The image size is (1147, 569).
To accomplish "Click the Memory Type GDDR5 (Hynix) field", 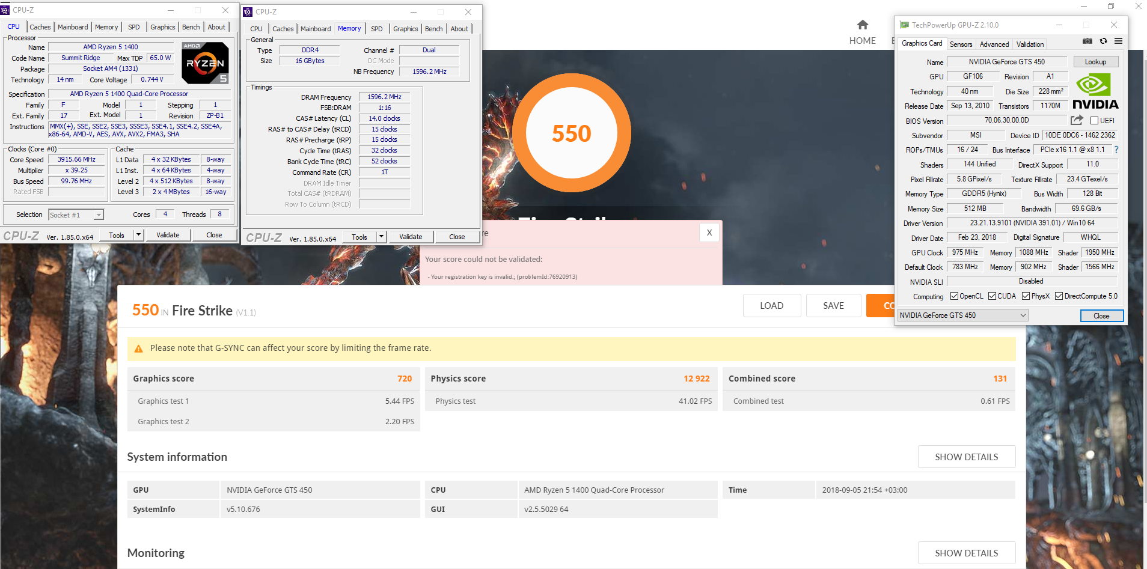I will click(x=984, y=193).
